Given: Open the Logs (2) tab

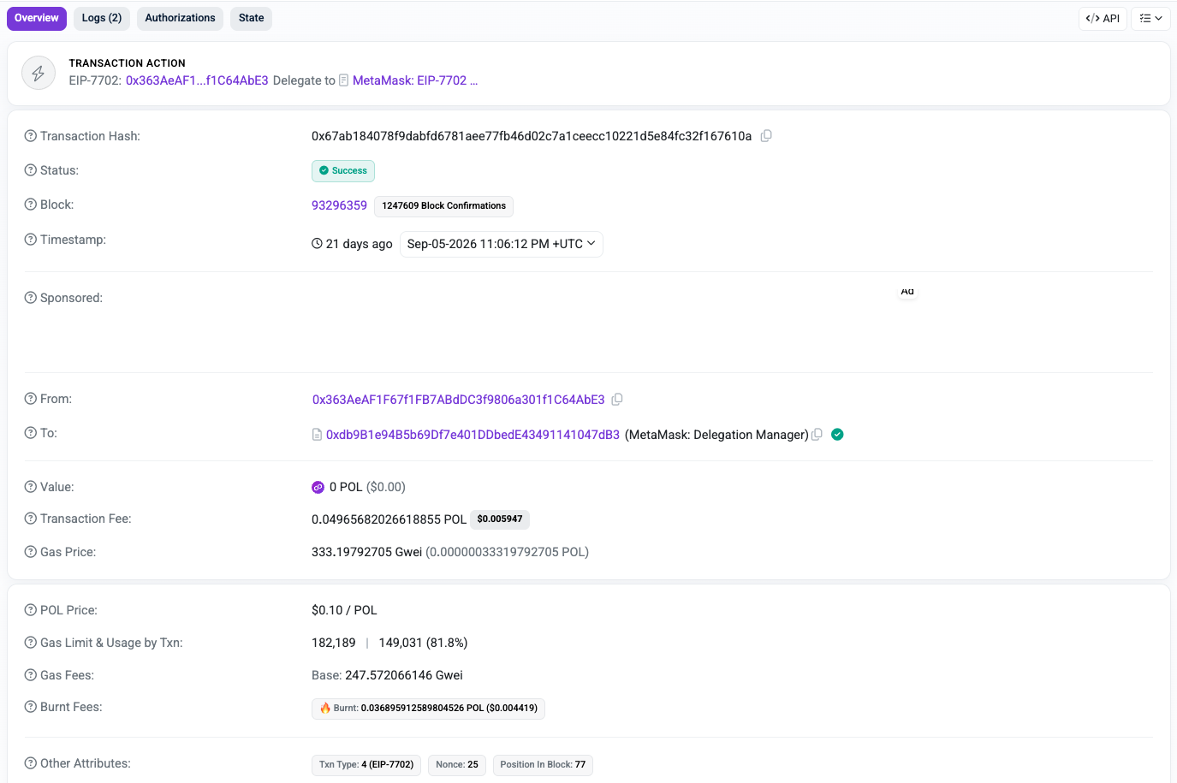Looking at the screenshot, I should coord(102,18).
